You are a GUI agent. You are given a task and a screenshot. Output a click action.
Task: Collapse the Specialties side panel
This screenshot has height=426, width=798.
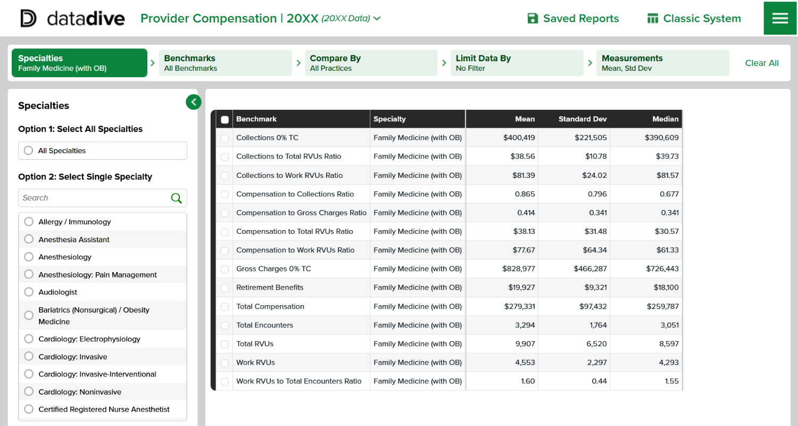[x=194, y=102]
